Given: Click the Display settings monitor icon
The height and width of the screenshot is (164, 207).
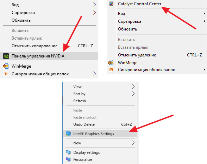Looking at the screenshot, I should coord(68,152).
